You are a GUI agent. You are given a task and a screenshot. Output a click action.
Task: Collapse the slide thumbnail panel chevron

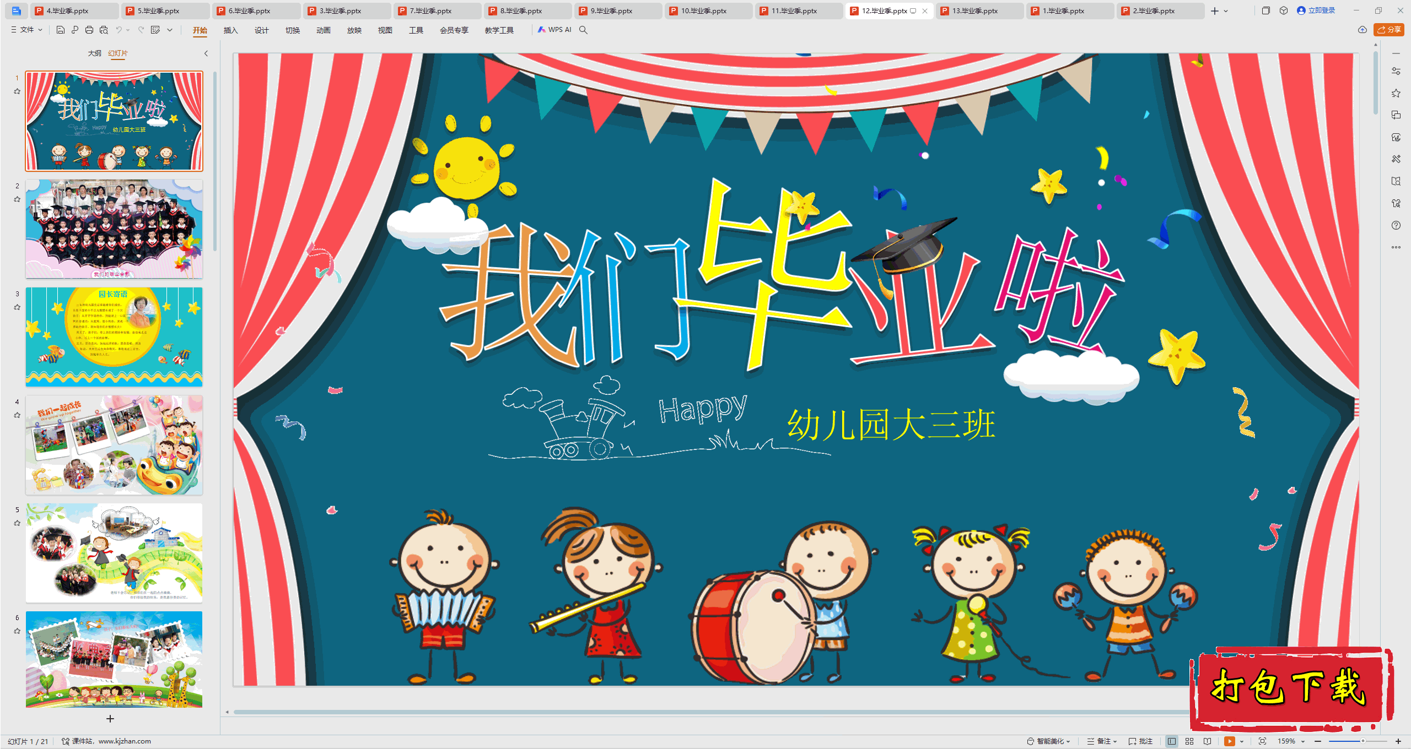(x=206, y=53)
